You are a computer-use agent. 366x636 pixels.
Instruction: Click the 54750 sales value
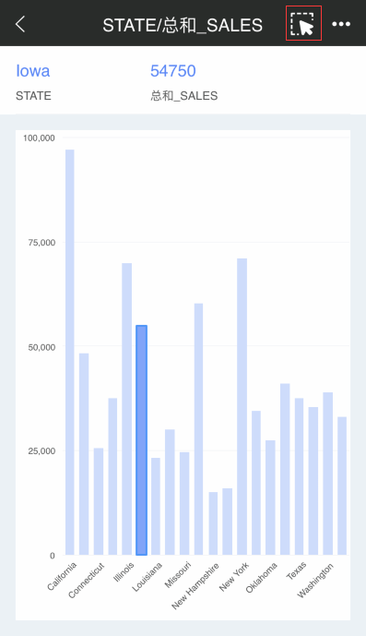tap(173, 71)
